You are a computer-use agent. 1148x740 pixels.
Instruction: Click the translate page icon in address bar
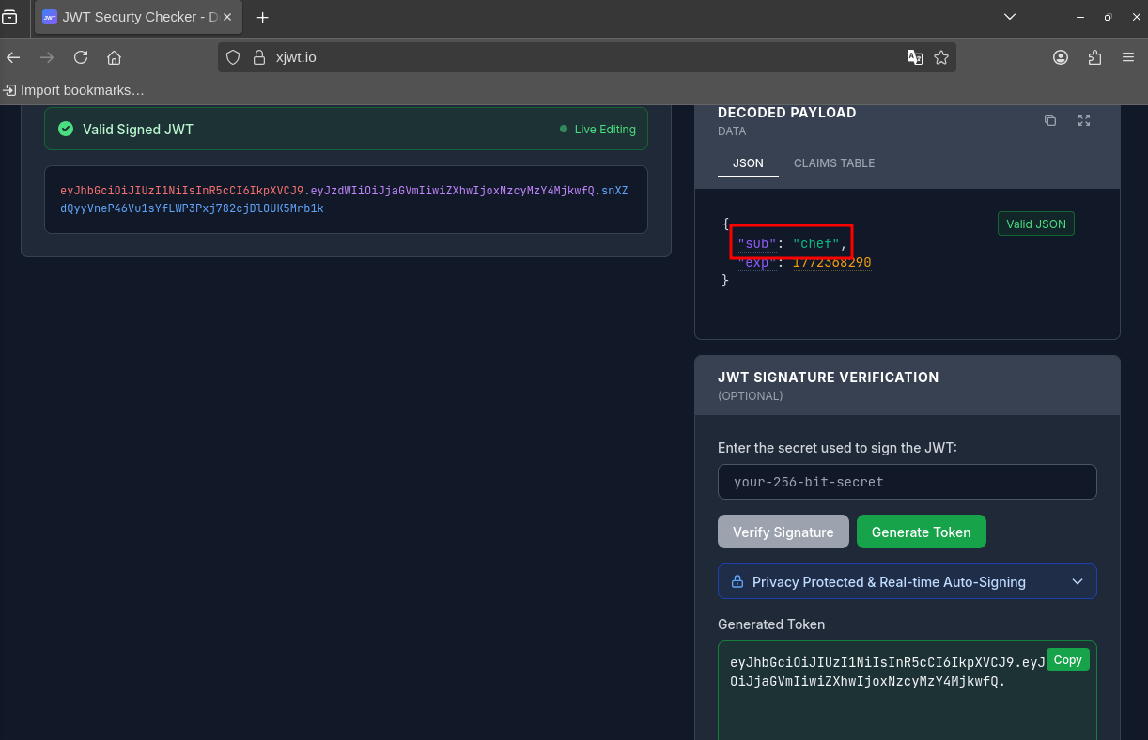(x=914, y=57)
